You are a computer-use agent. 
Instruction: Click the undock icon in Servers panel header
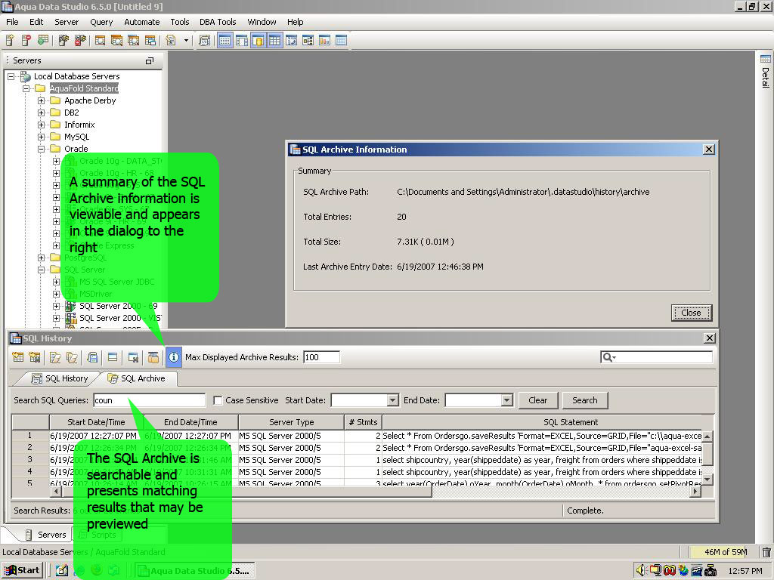coord(149,60)
